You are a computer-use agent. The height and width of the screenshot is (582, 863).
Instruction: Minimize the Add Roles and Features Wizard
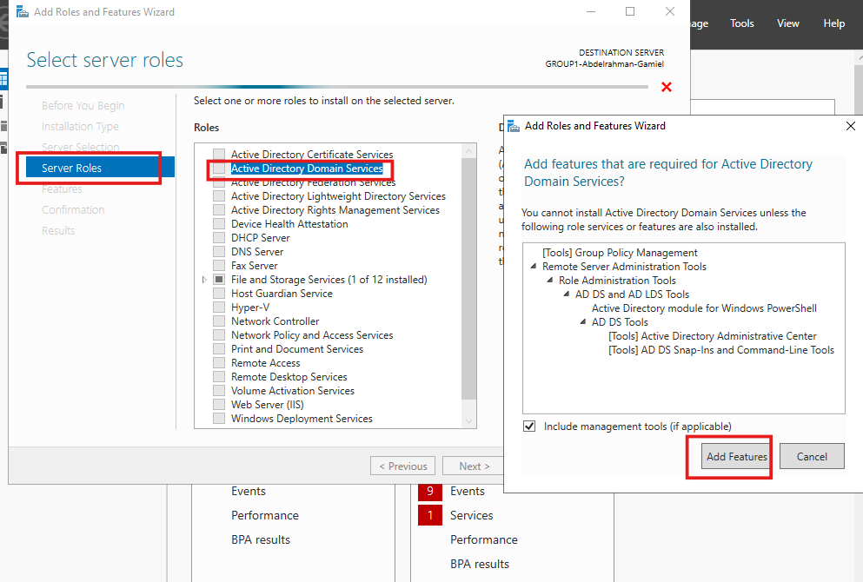591,11
